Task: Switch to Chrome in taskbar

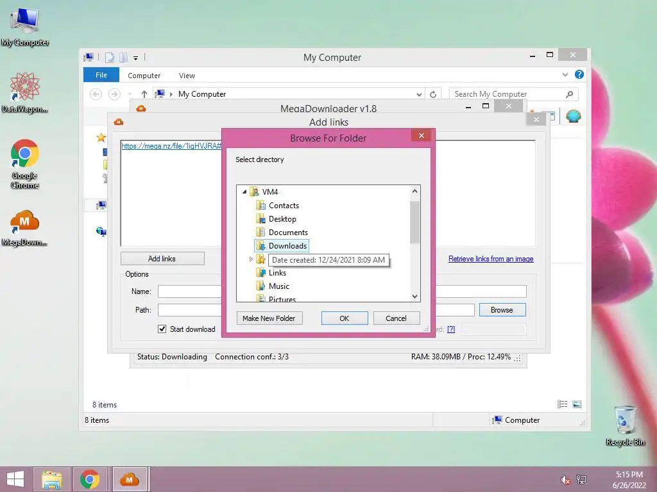Action: click(x=90, y=479)
